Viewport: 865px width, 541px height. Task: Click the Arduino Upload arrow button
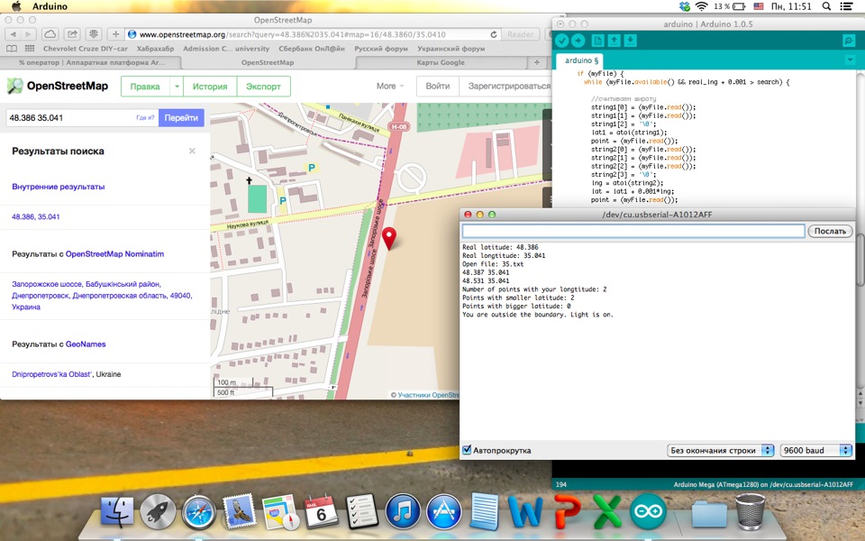tap(578, 41)
